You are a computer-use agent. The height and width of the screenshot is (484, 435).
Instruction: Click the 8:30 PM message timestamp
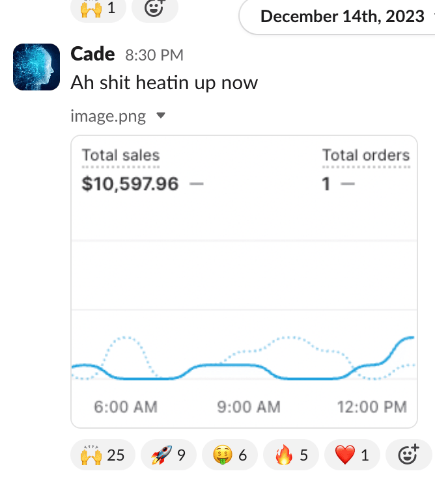[154, 55]
